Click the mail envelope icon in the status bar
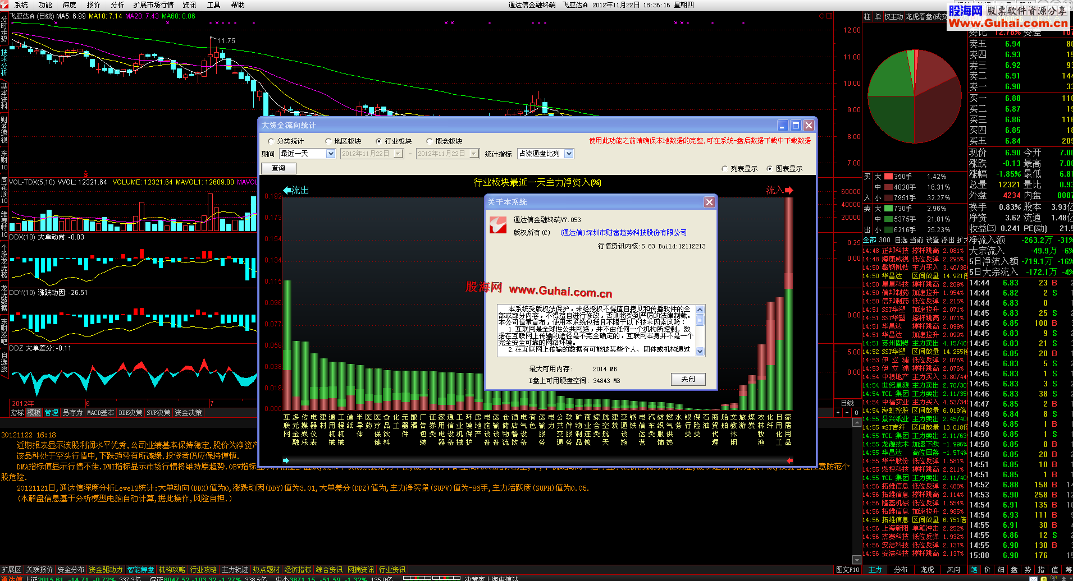Viewport: 1073px width, 581px height. coord(1033,578)
